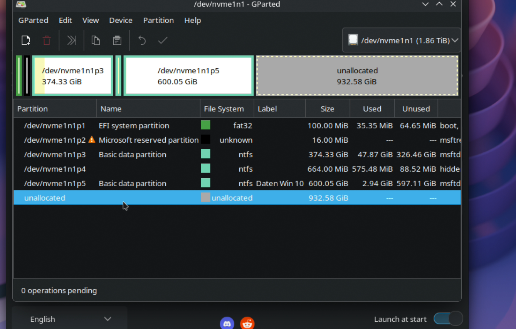The image size is (516, 329).
Task: Toggle the Launch at start switch
Action: click(448, 319)
